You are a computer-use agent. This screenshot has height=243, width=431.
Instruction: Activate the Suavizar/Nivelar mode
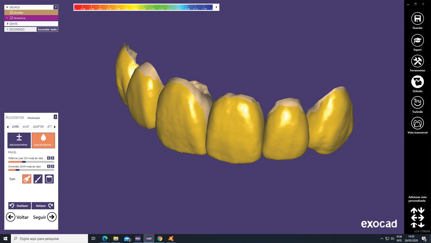[43, 140]
